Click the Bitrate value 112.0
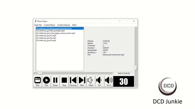Image resolution: width=195 pixels, height=109 pixels. point(105,43)
